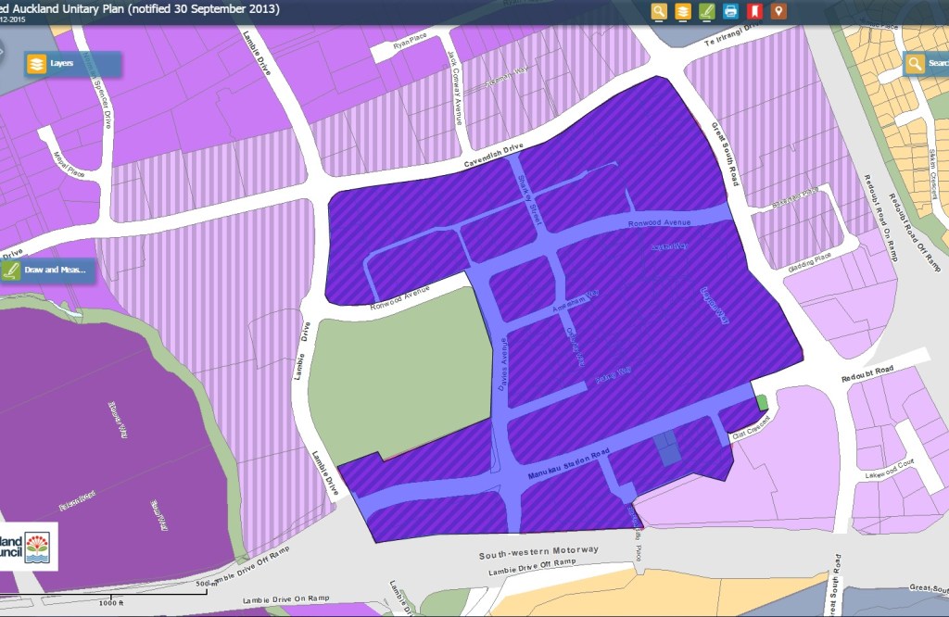The width and height of the screenshot is (949, 617).
Task: Click the small green parcel by Clist Crescent
Action: [x=762, y=402]
